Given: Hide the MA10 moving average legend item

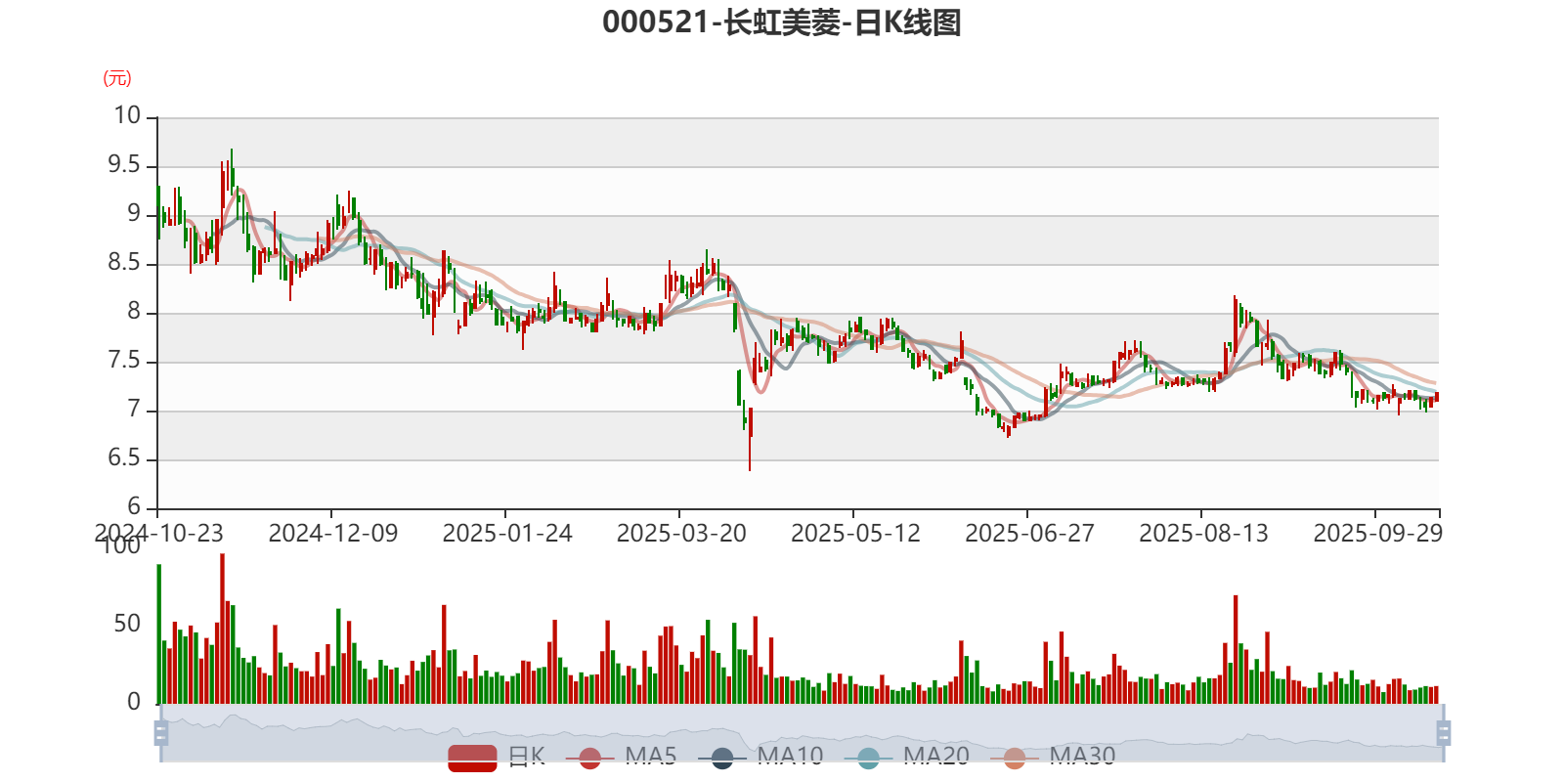Looking at the screenshot, I should [x=760, y=757].
